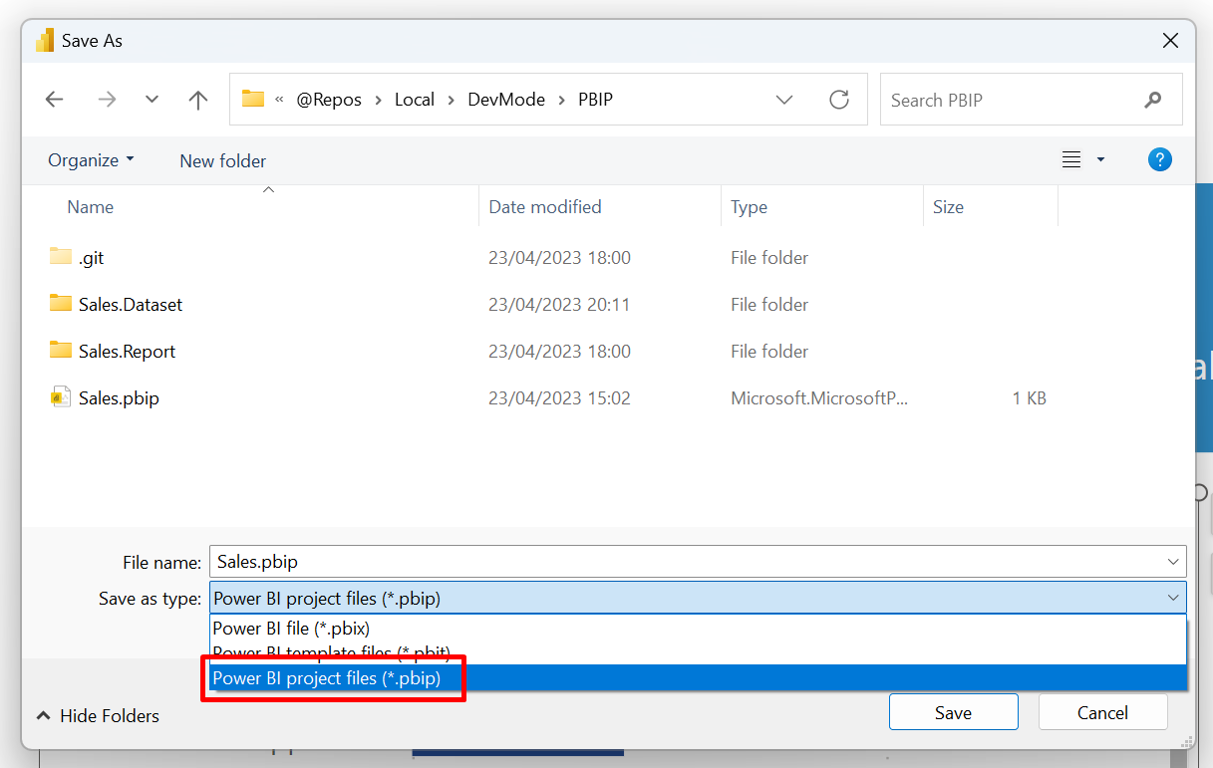Viewport: 1213px width, 768px height.
Task: Open the address bar breadcrumb dropdown
Action: tap(784, 99)
